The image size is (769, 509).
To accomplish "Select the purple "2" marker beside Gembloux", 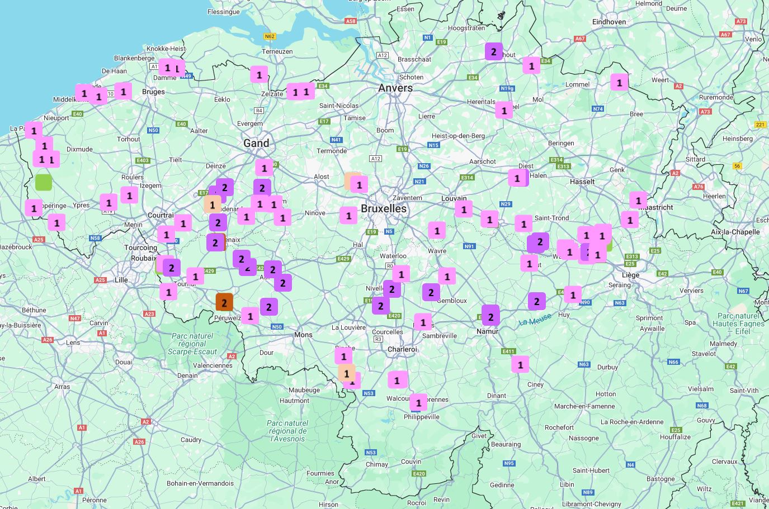I will pyautogui.click(x=431, y=292).
